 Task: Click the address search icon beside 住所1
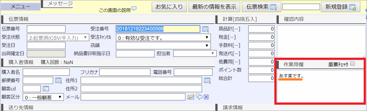[x=207, y=81]
